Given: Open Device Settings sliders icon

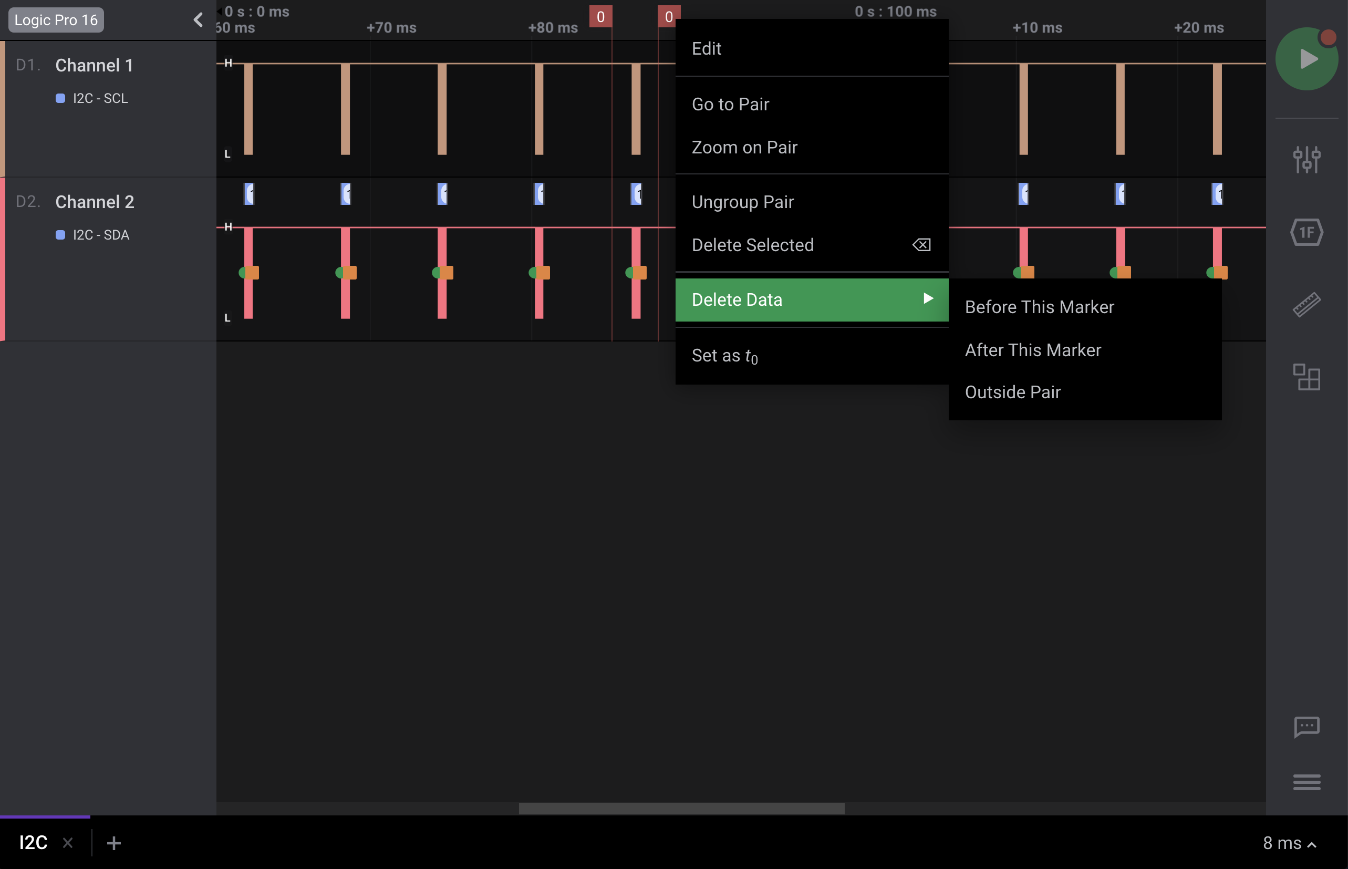Looking at the screenshot, I should click(1306, 160).
